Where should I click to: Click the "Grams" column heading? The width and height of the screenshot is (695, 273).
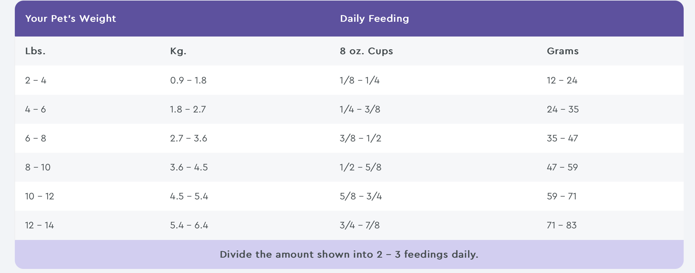pos(563,51)
